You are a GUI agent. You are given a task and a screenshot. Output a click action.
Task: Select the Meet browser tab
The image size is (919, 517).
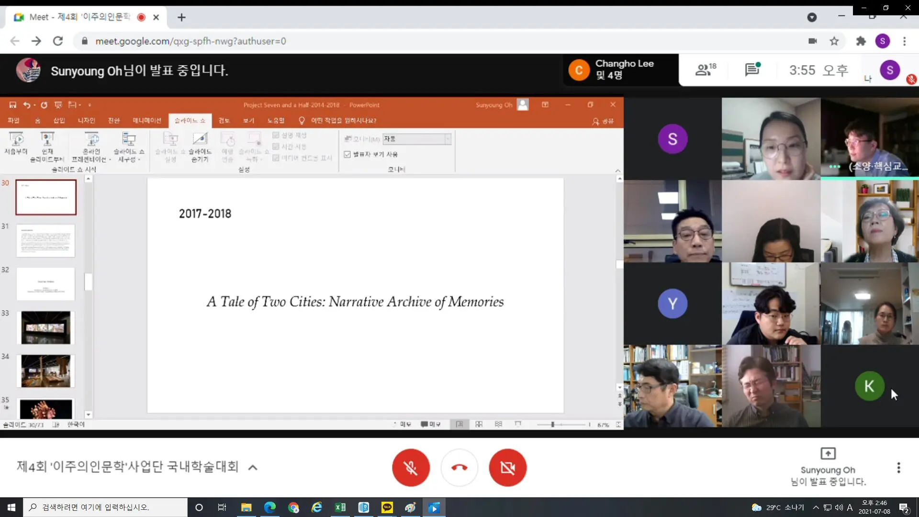pyautogui.click(x=79, y=17)
